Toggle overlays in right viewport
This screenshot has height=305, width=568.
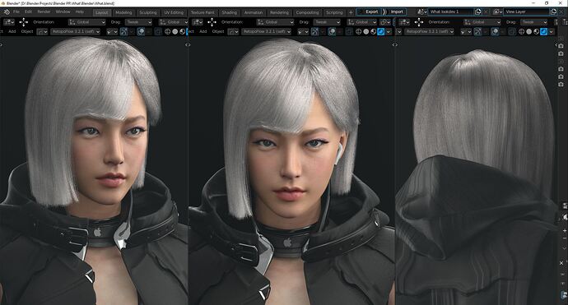tap(495, 31)
